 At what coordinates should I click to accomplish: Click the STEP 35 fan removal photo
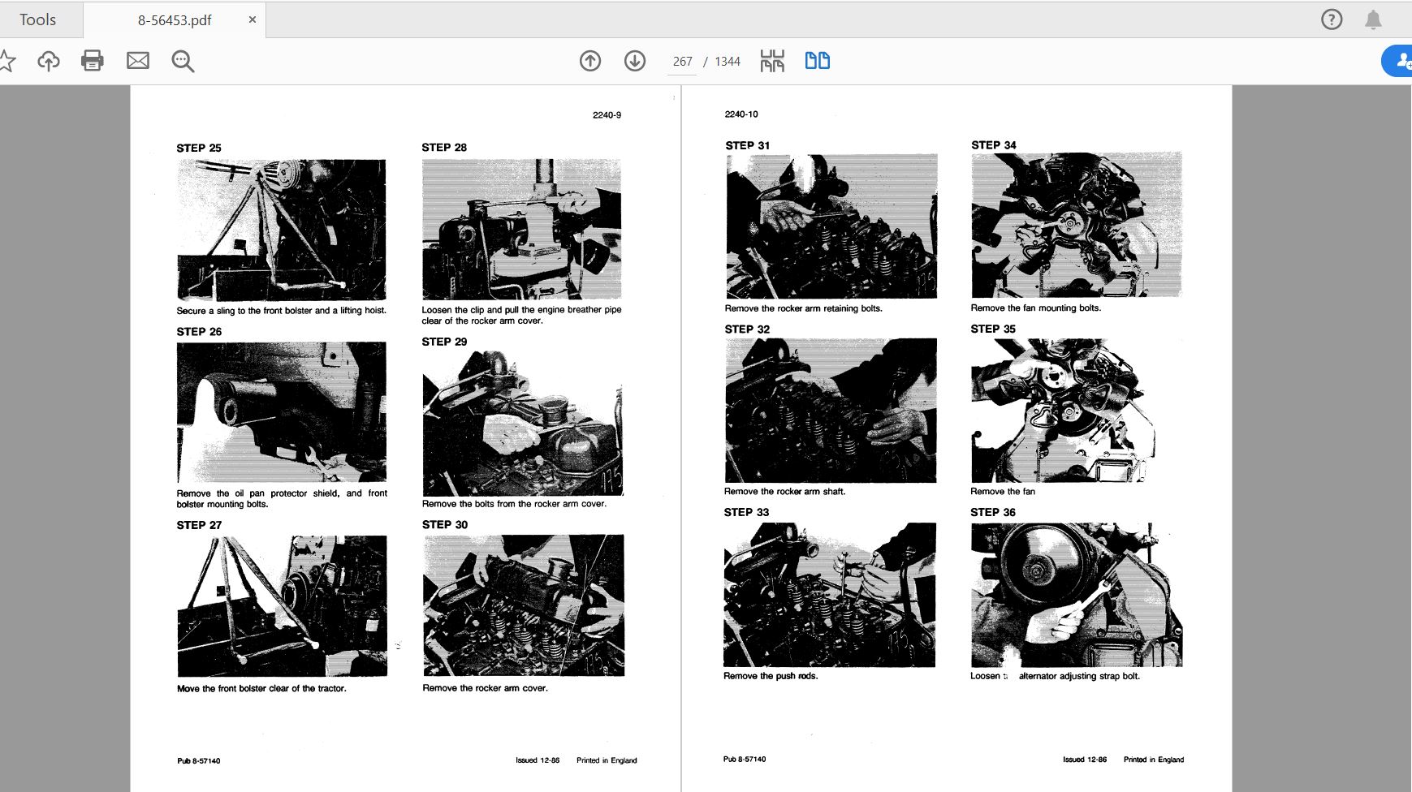click(1063, 411)
